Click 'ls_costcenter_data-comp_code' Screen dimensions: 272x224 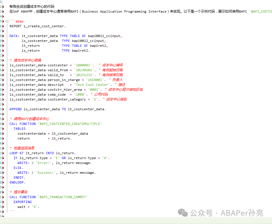coord(38,94)
